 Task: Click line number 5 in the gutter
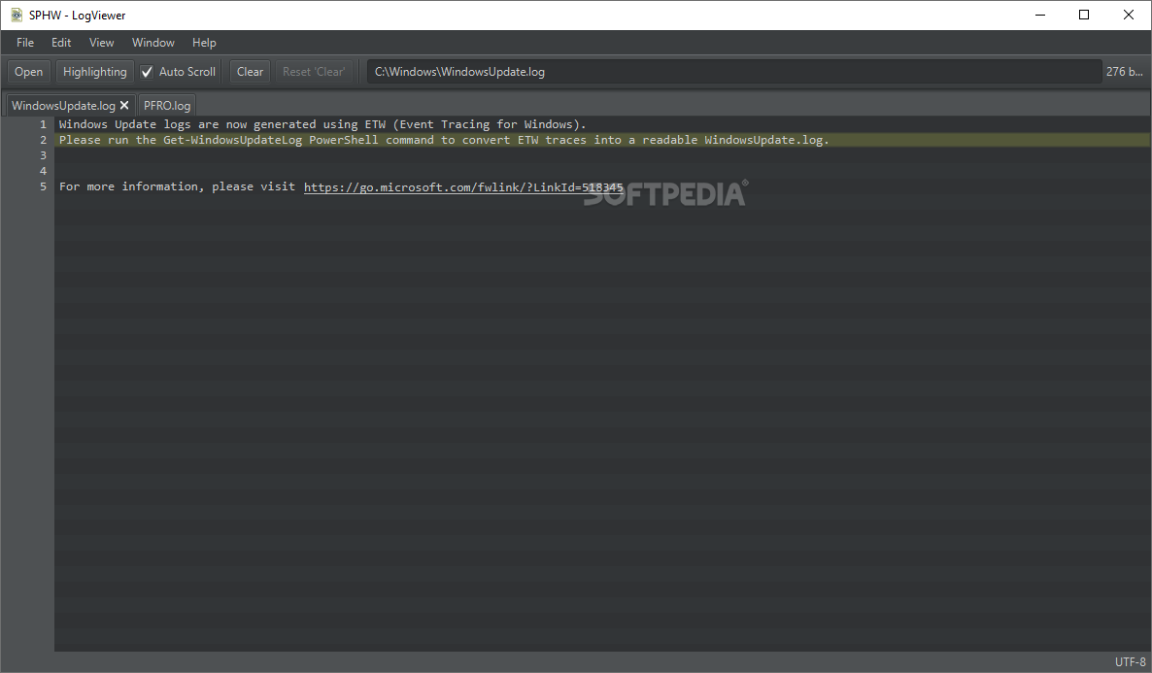43,186
